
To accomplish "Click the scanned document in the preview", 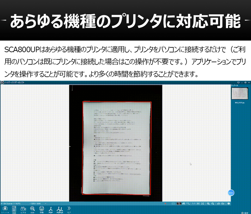I will coord(116,148).
